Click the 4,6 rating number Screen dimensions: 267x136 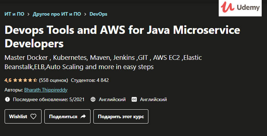pos(8,80)
